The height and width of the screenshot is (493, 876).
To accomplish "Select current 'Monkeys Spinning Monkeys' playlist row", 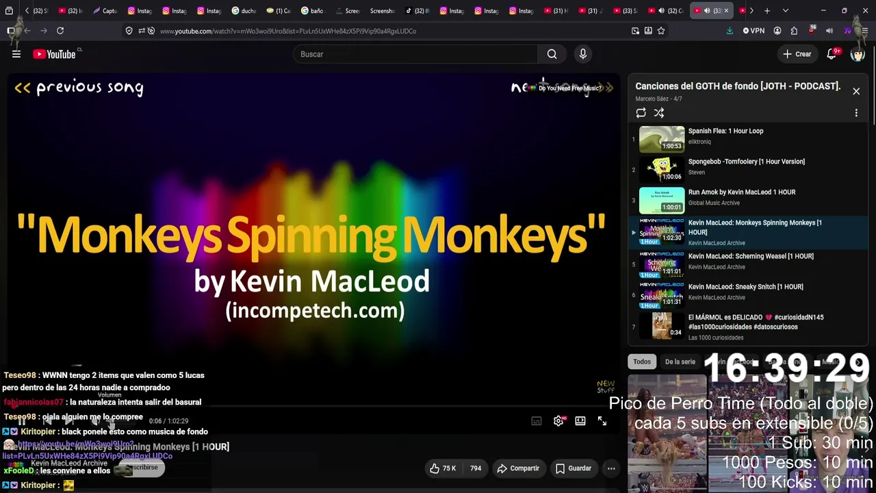I will 748,232.
